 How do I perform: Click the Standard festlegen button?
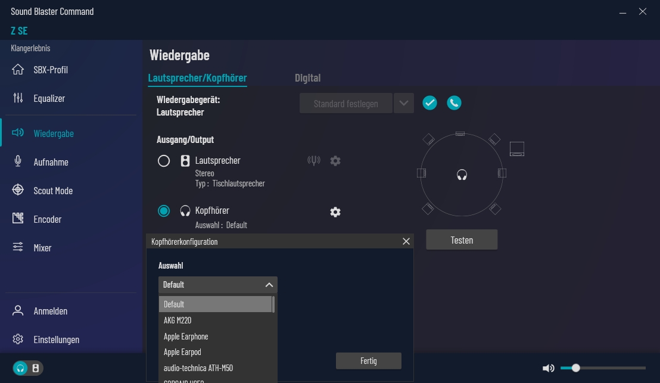click(x=346, y=103)
